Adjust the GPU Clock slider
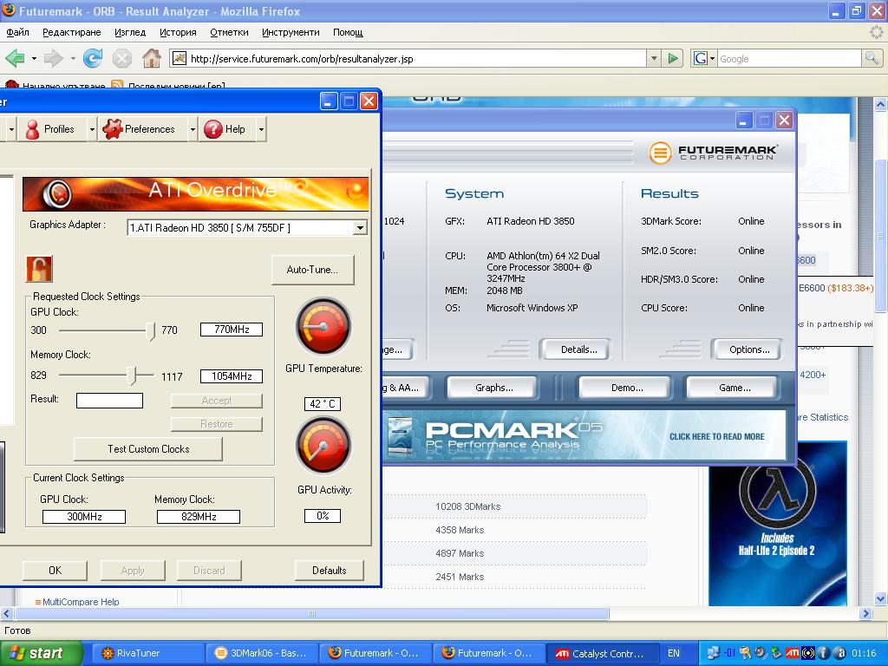888x666 pixels. pos(151,330)
